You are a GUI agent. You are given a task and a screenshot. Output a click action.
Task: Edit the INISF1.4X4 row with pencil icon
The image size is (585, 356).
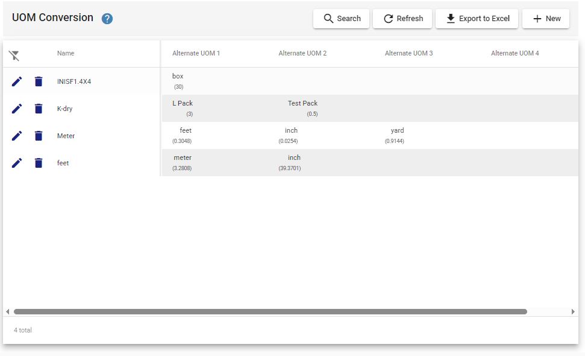17,81
